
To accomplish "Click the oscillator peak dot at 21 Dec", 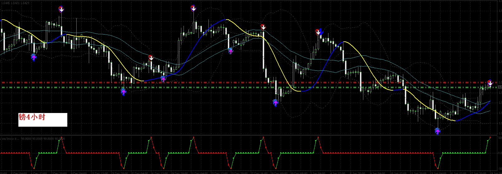I will tap(194, 137).
